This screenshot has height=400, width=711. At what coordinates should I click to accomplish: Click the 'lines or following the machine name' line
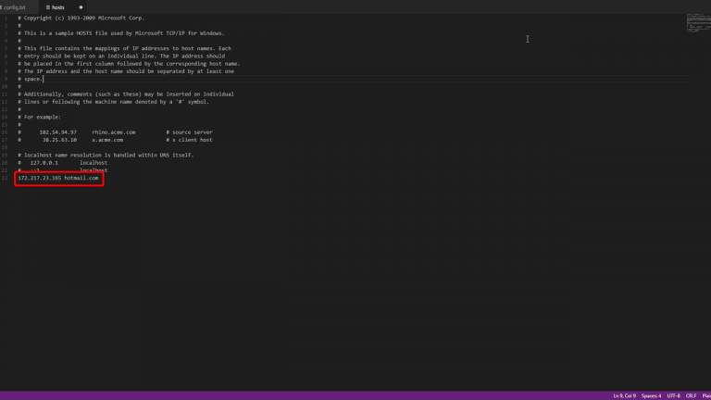(113, 102)
